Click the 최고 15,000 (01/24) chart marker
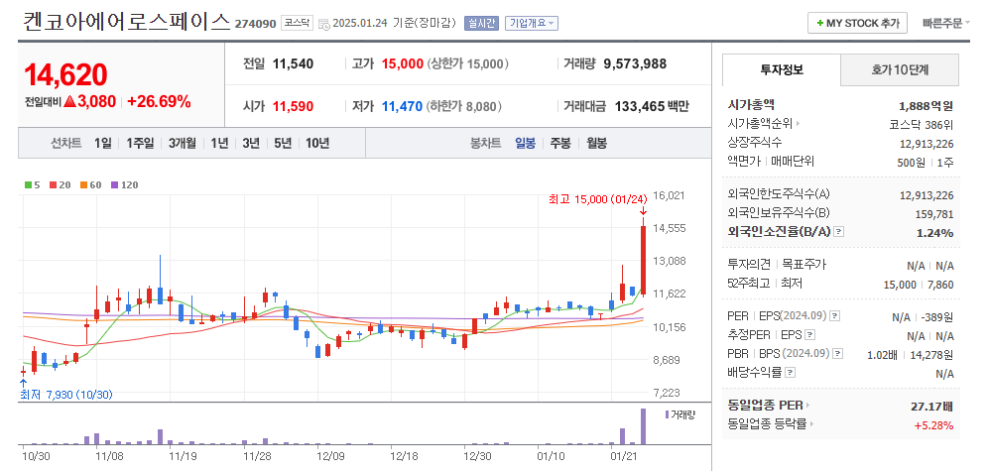988x471 pixels. point(598,199)
